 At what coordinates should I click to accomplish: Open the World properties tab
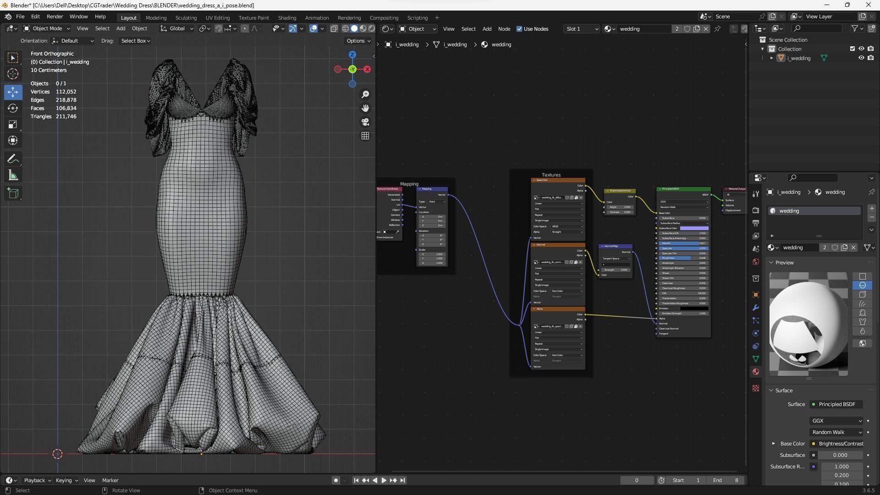click(x=756, y=262)
